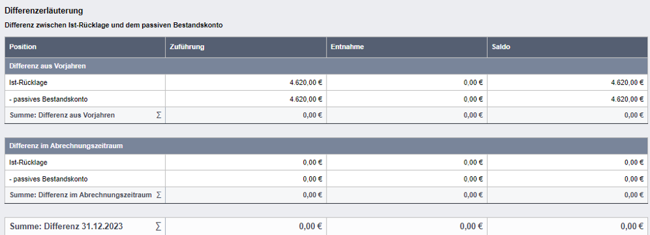Click Ist-Rücklage Zuführung value 4.620,00 €
This screenshot has height=235, width=650.
click(306, 82)
